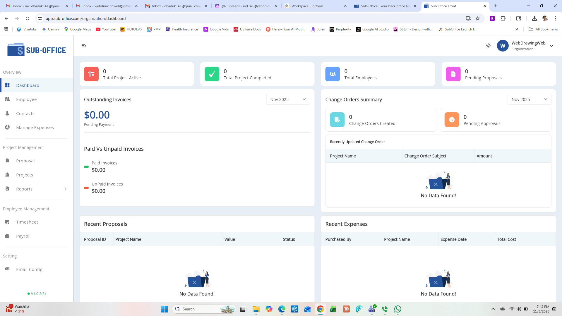Click the red Total Project Active icon
The height and width of the screenshot is (316, 562).
[91, 74]
